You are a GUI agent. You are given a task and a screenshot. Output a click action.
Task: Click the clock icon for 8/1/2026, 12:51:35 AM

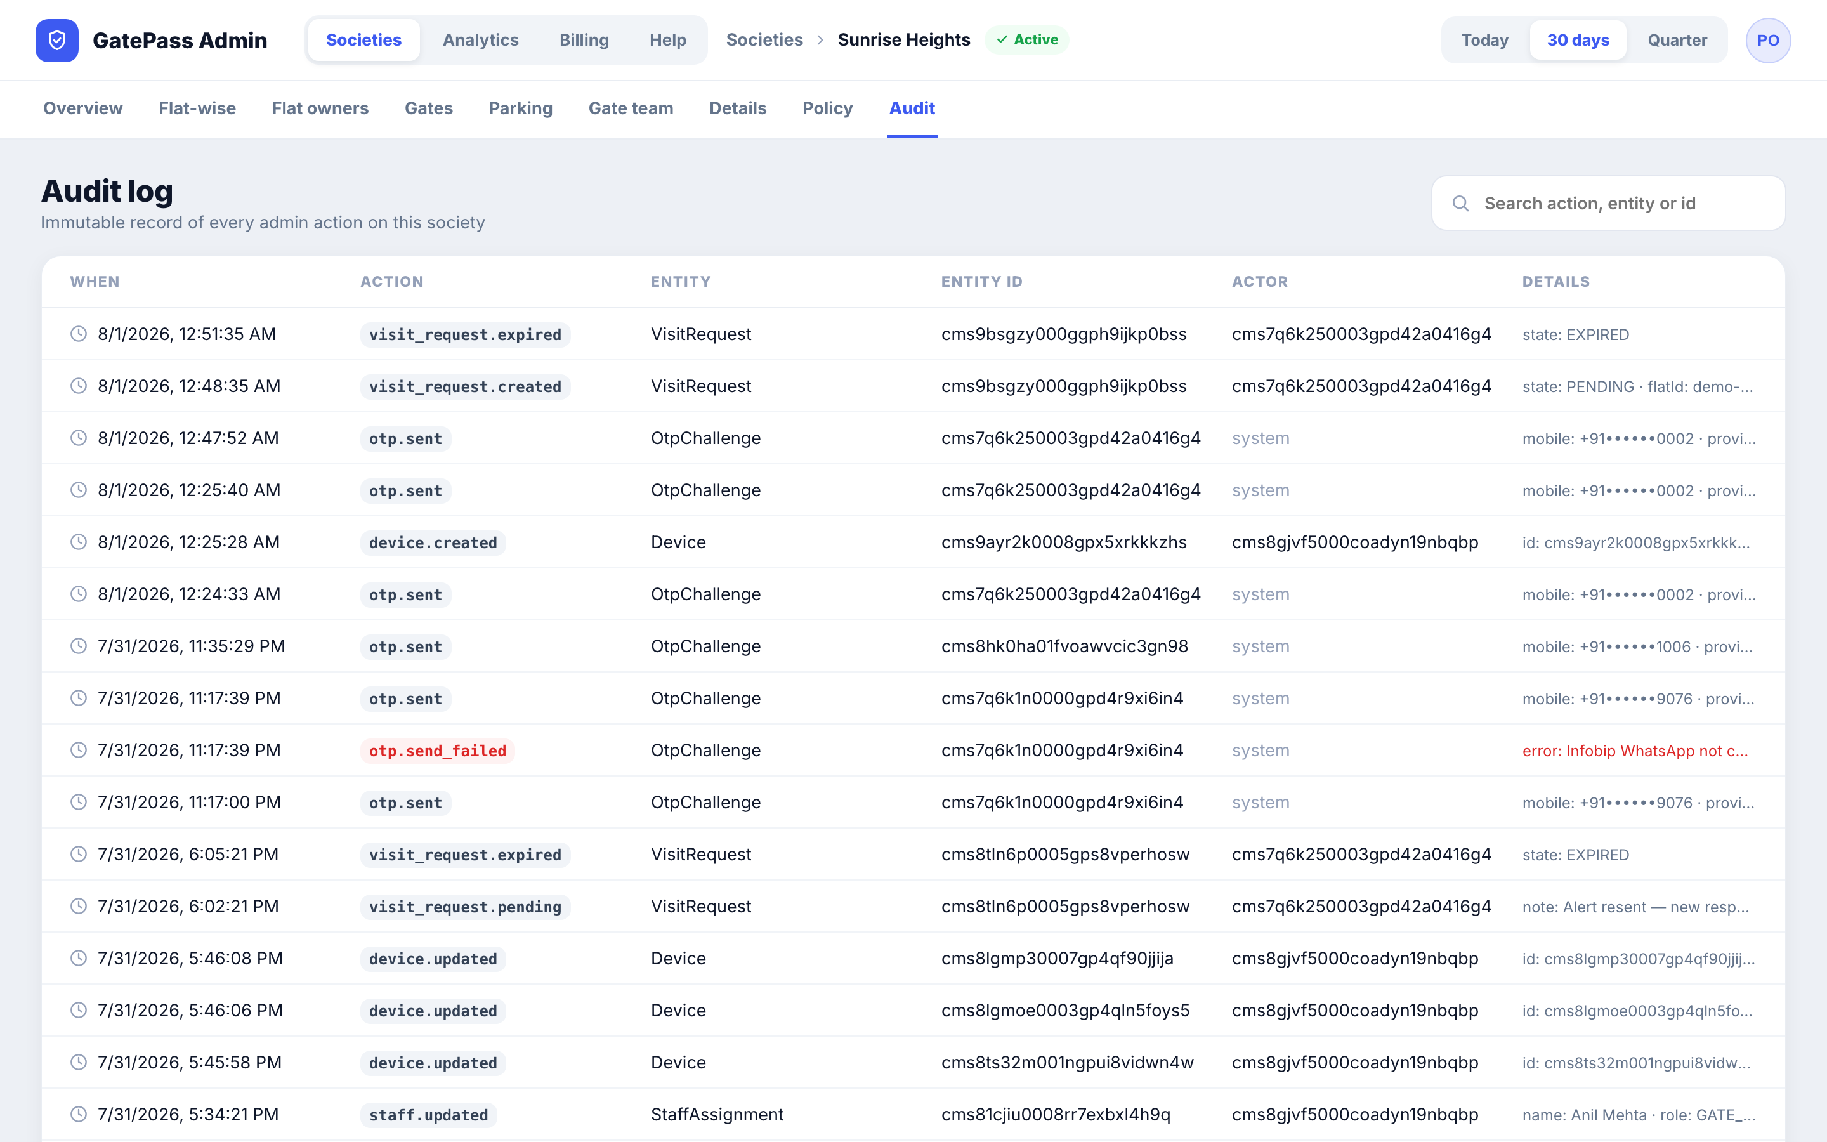[x=79, y=334]
